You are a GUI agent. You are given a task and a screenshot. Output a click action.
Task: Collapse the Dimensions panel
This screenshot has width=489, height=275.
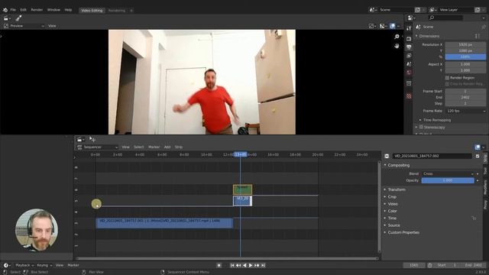[429, 36]
